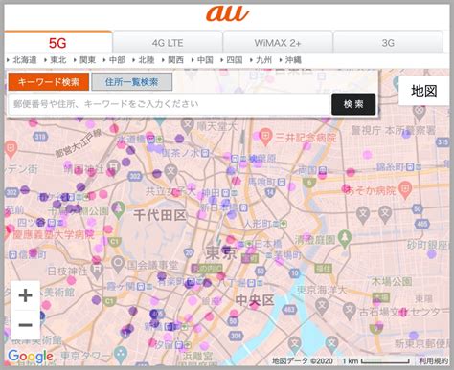Open 利用規約 terms link
This screenshot has height=370, width=454.
click(434, 361)
